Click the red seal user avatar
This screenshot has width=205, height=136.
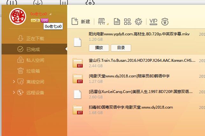point(18,16)
